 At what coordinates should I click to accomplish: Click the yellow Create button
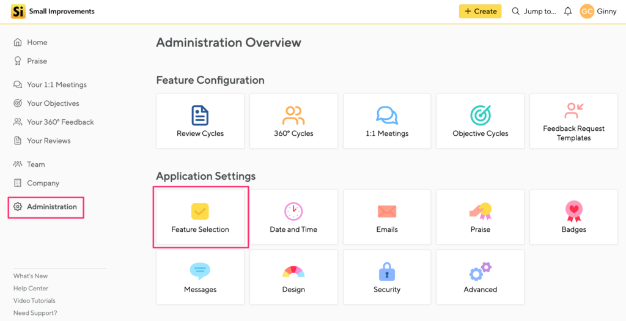[481, 11]
